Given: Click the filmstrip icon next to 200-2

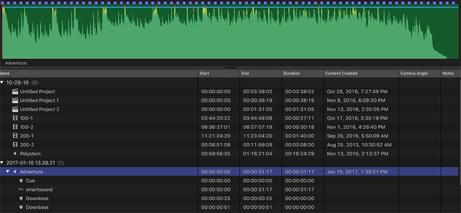Looking at the screenshot, I should pyautogui.click(x=15, y=145).
